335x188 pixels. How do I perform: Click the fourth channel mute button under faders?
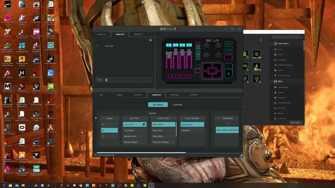[x=189, y=76]
